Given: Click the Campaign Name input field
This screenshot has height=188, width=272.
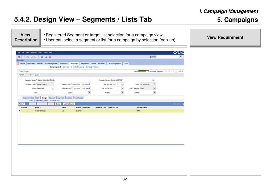Looking at the screenshot, I should point(64,80).
